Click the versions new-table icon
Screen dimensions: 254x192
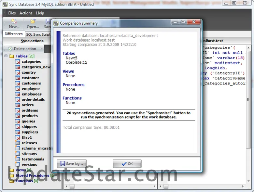(x=18, y=164)
